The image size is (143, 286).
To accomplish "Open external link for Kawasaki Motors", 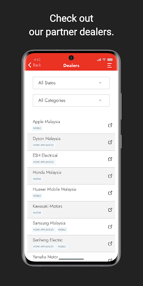I will tap(110, 210).
